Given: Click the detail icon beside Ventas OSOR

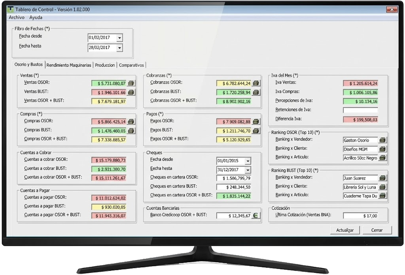Looking at the screenshot, I should click(131, 83).
